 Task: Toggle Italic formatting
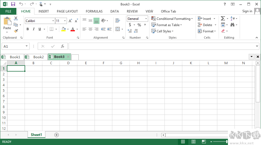click(x=34, y=29)
